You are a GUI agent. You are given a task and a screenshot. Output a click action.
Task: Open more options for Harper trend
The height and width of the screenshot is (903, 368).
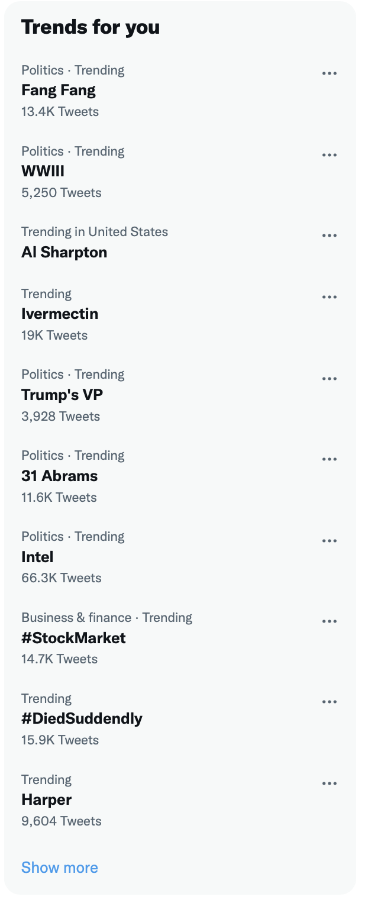click(329, 783)
